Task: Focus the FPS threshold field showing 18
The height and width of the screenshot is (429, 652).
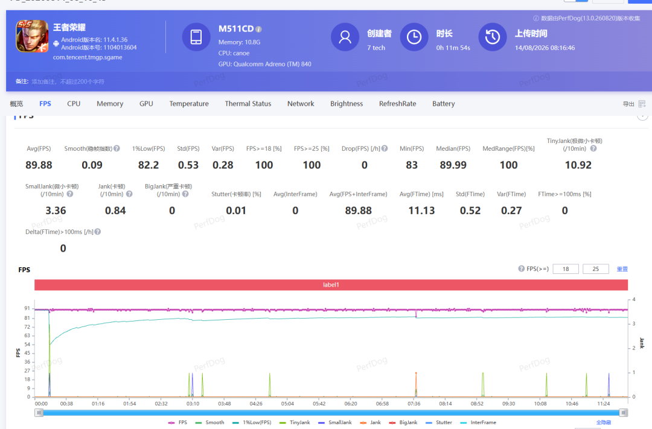Action: click(x=566, y=269)
